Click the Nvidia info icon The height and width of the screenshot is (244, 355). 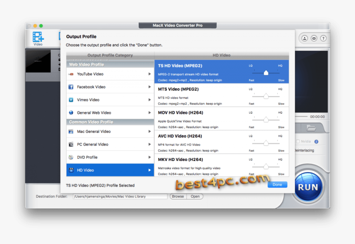[x=316, y=142]
